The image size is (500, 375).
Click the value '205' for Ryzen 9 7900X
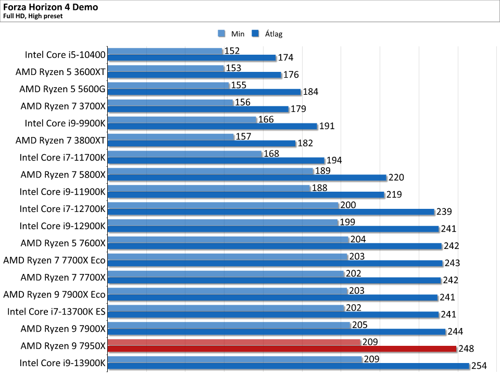point(360,325)
